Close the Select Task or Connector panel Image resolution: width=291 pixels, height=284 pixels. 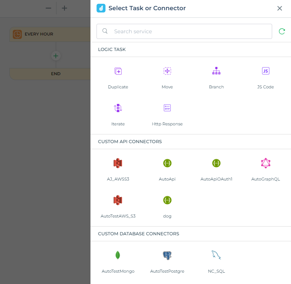point(280,8)
